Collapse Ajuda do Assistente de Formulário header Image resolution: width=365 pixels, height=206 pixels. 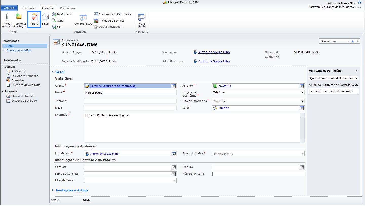(356, 85)
